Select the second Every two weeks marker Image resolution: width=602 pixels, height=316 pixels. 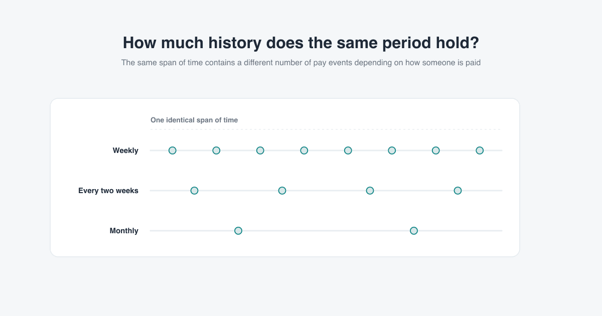[282, 191]
